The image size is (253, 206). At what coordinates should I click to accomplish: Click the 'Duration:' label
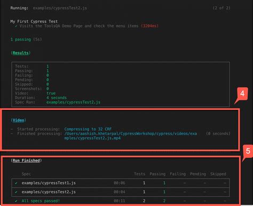point(25,98)
